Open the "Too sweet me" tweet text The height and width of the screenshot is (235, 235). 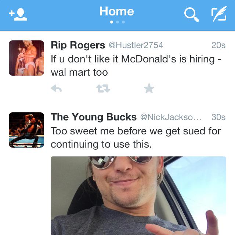(136, 137)
